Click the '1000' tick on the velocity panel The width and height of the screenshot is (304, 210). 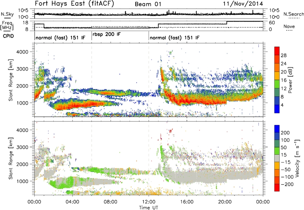(x=22, y=181)
